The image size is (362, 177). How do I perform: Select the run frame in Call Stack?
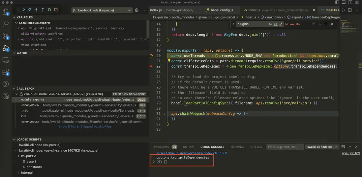click(24, 116)
